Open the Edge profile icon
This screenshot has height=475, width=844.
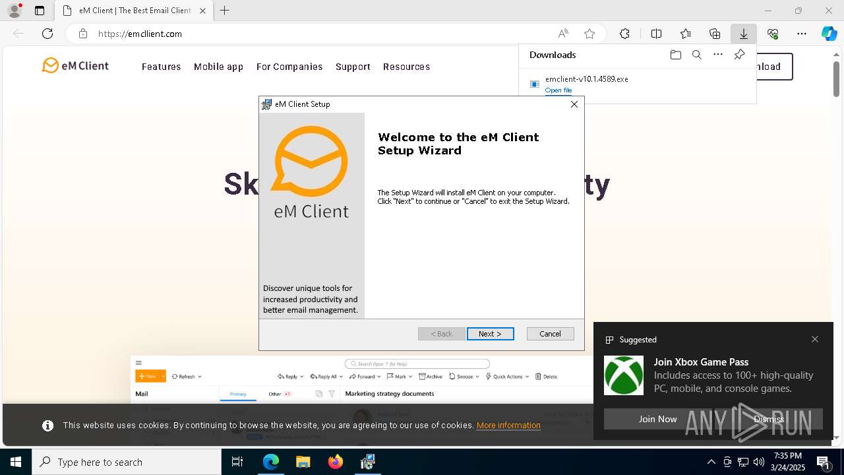click(x=15, y=11)
